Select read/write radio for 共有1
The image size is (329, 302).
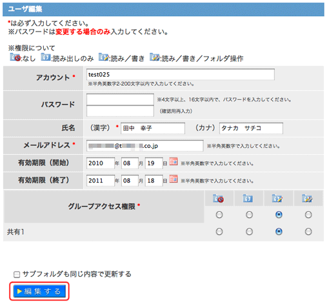click(279, 232)
